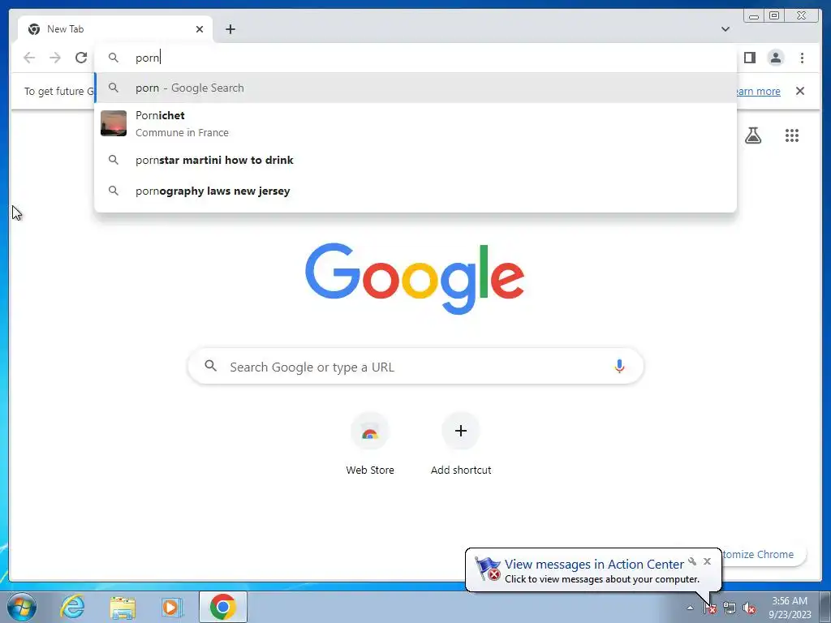Open Search Labs flask icon
Viewport: 831px width, 623px height.
[752, 135]
